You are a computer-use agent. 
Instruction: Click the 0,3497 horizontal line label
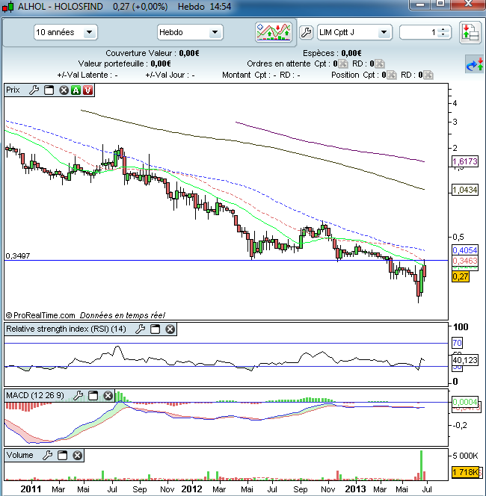coord(18,256)
